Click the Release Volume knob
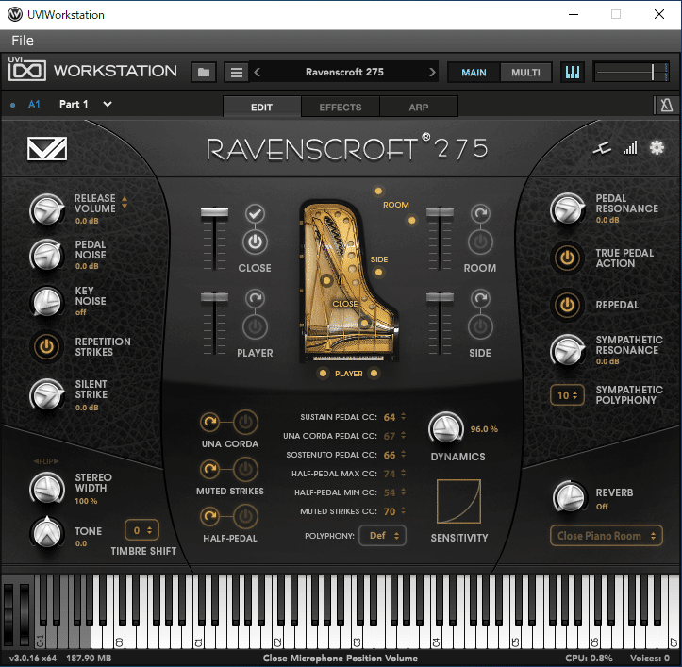Viewport: 682px width, 667px height. coord(46,210)
